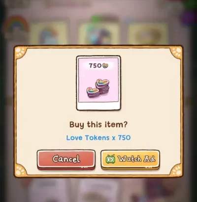Image resolution: width=197 pixels, height=202 pixels.
Task: Click the top-right paw print corner ornament
Action: (176, 53)
